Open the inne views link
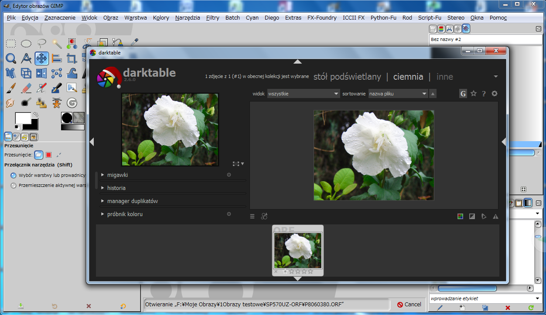 click(x=445, y=77)
